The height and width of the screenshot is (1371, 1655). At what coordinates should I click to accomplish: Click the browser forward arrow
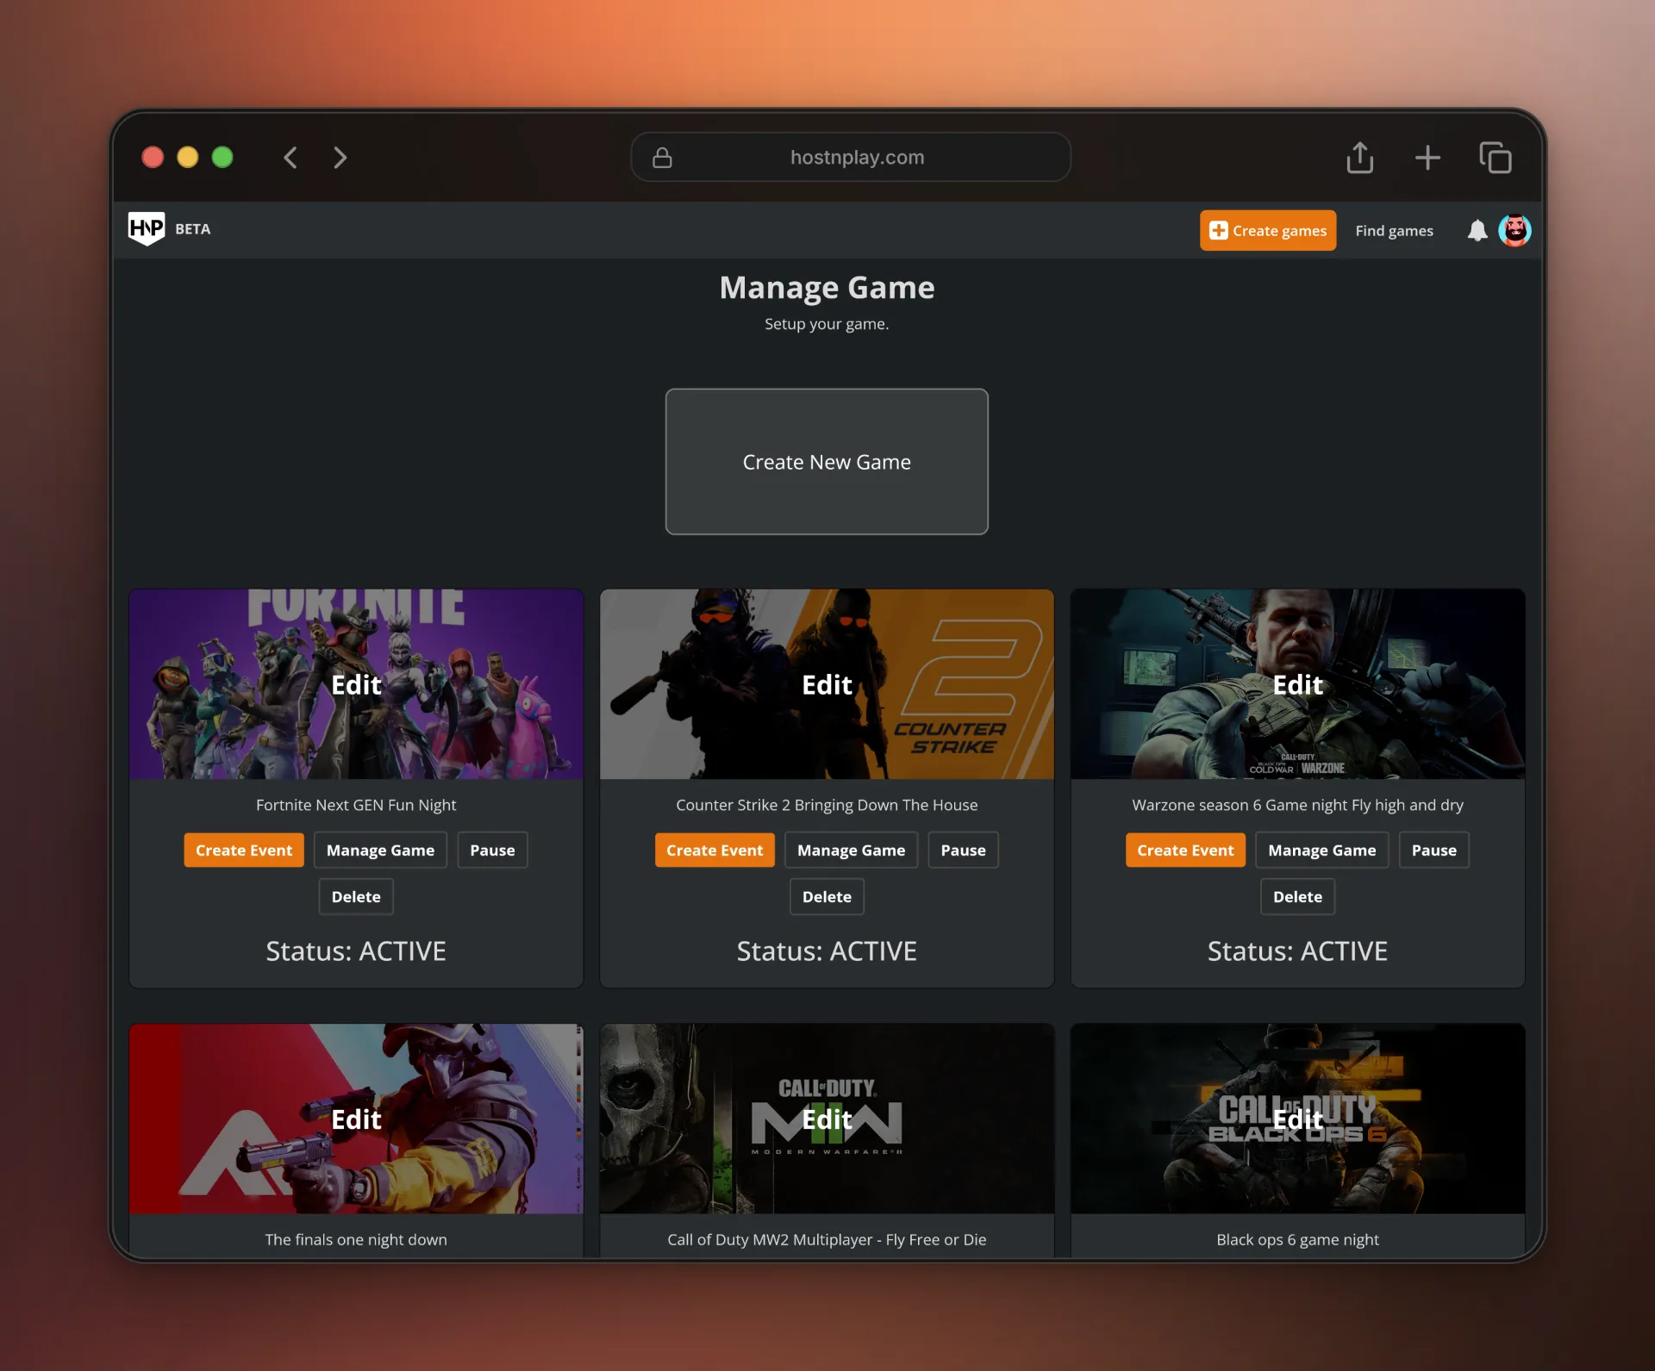pyautogui.click(x=340, y=158)
